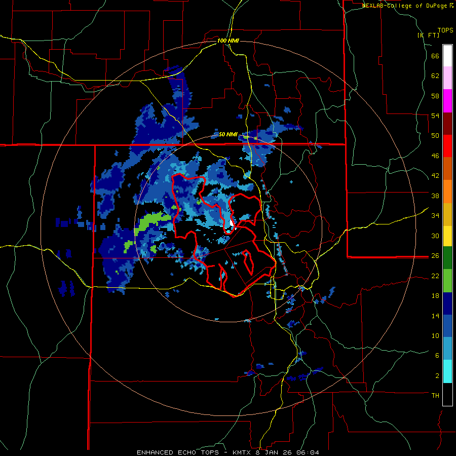Click the 30 legend value
Viewport: 456px width, 456px height.
(x=435, y=236)
